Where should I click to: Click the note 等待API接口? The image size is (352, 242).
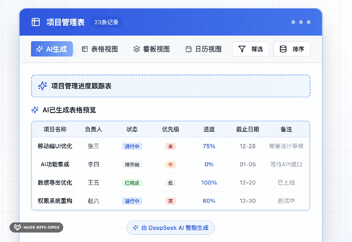coord(286,164)
